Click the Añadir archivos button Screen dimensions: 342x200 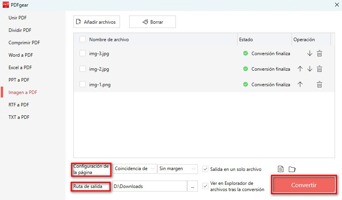pos(97,22)
